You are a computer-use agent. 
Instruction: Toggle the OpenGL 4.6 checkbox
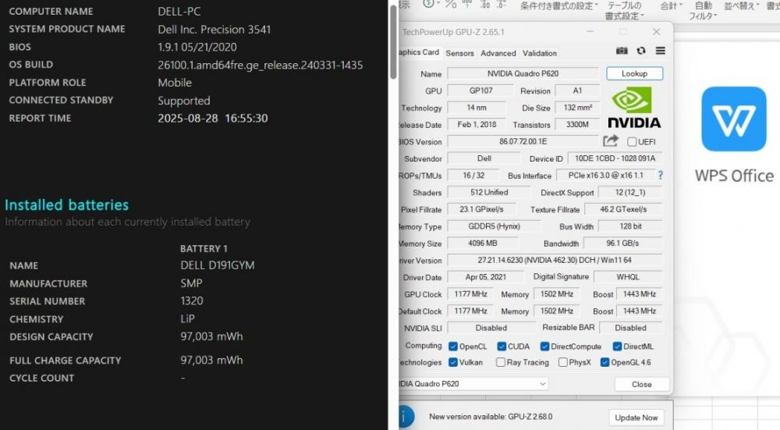tap(605, 362)
